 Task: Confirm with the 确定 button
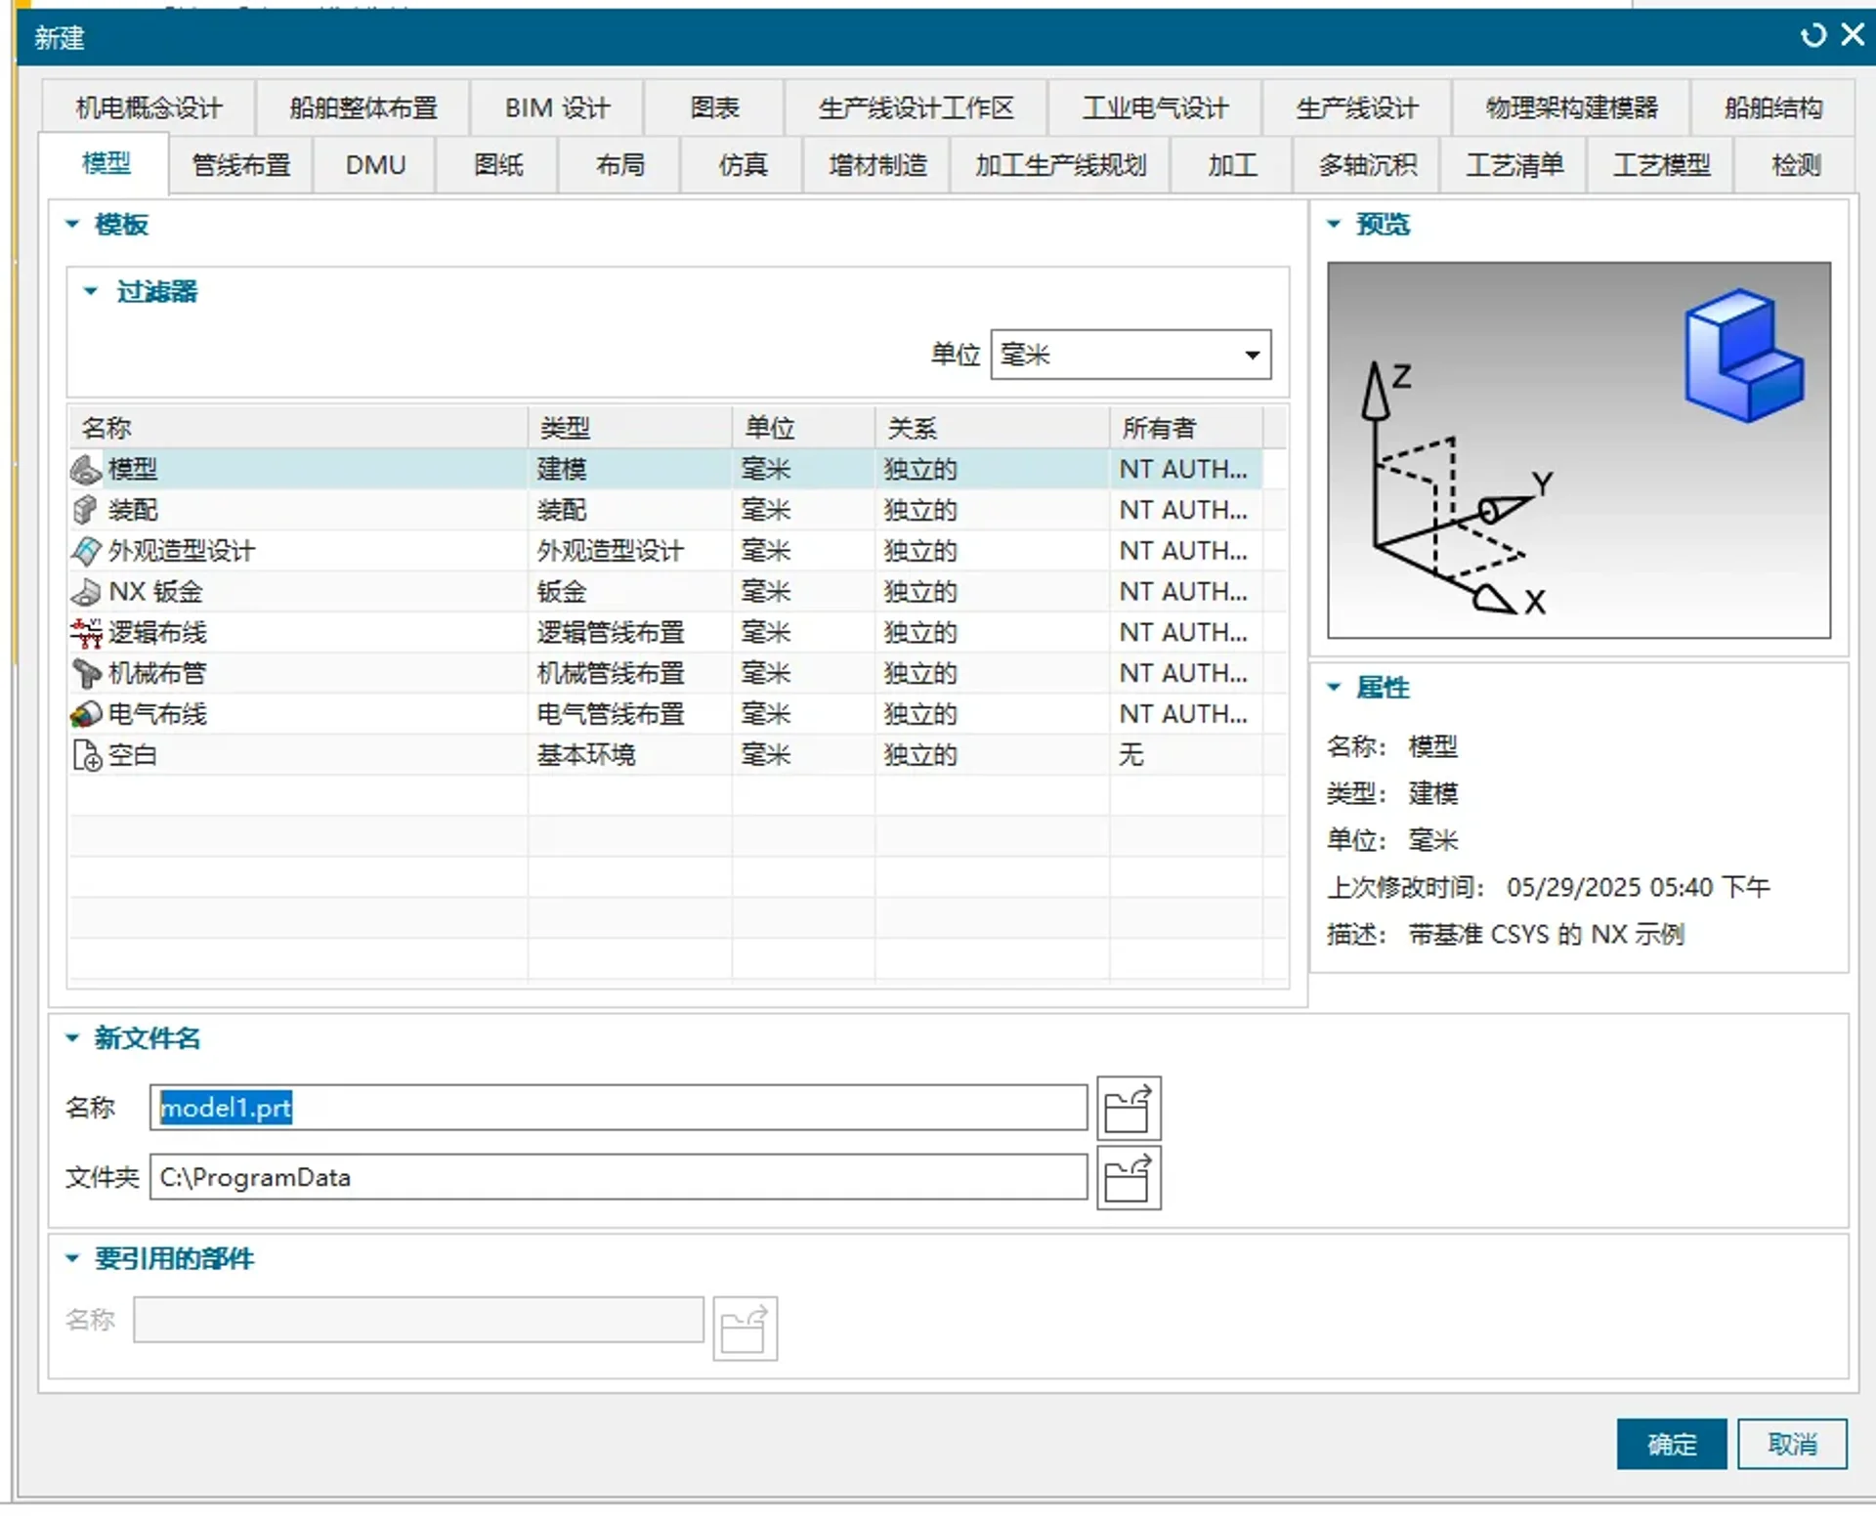pyautogui.click(x=1671, y=1444)
